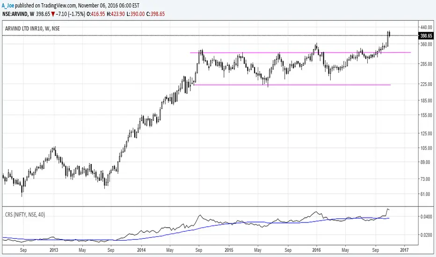The width and height of the screenshot is (436, 257).
Task: Click the 0.0400 CRS axis label
Action: [x=426, y=216]
